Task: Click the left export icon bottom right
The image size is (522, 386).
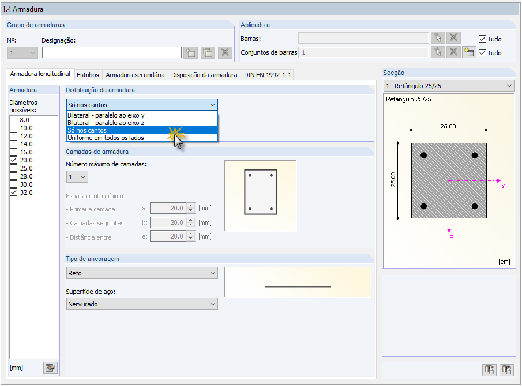Action: pos(489,370)
